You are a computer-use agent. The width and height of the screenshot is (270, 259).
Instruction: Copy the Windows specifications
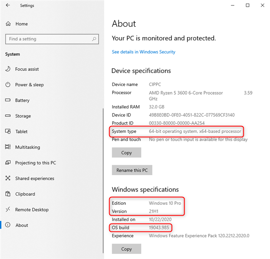tap(126, 249)
